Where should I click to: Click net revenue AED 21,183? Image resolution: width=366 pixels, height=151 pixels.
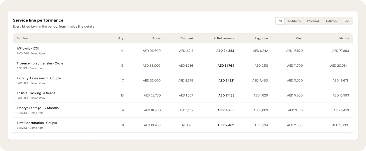click(226, 95)
